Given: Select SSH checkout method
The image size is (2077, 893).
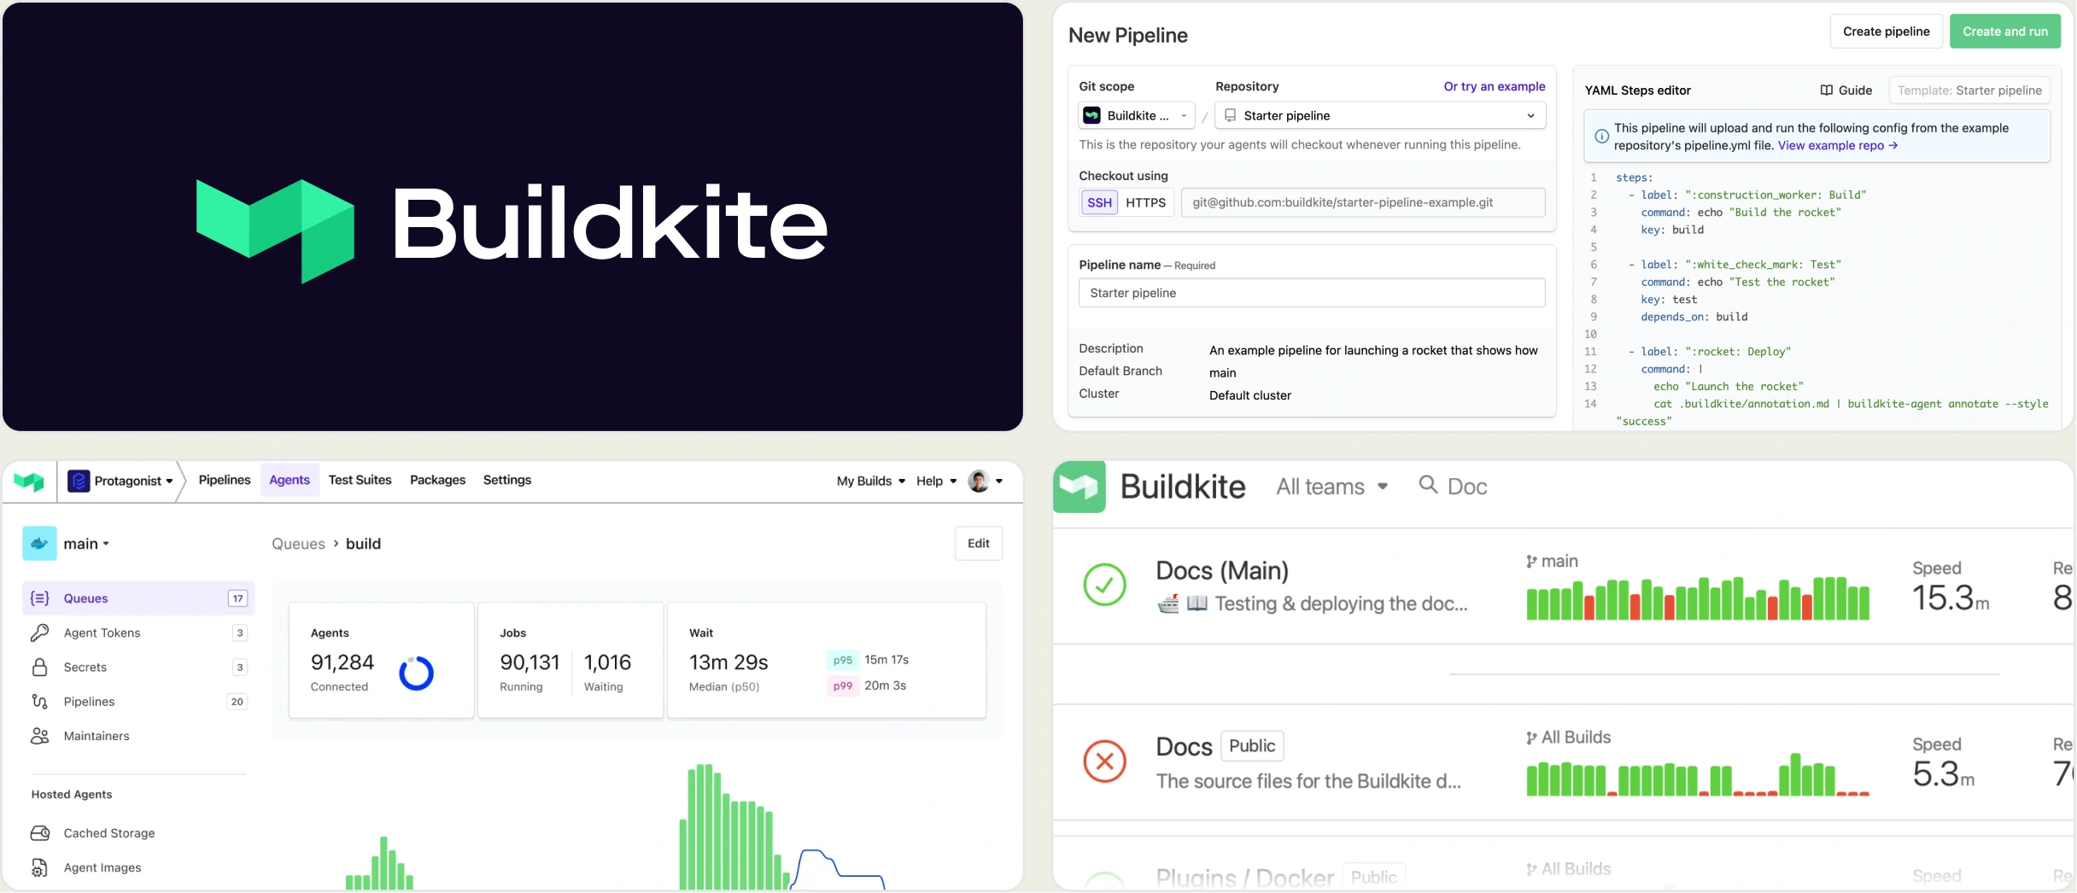Looking at the screenshot, I should [1099, 202].
